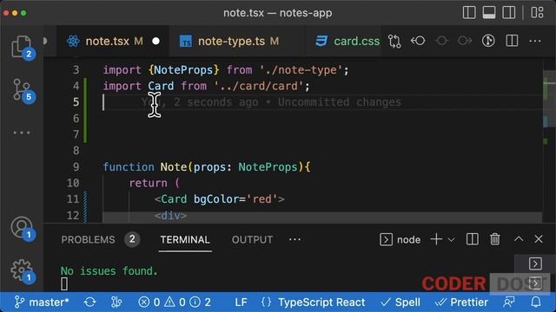Close the bottom panel

click(539, 239)
